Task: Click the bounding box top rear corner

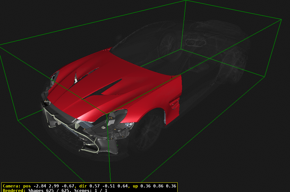Action: click(186, 1)
